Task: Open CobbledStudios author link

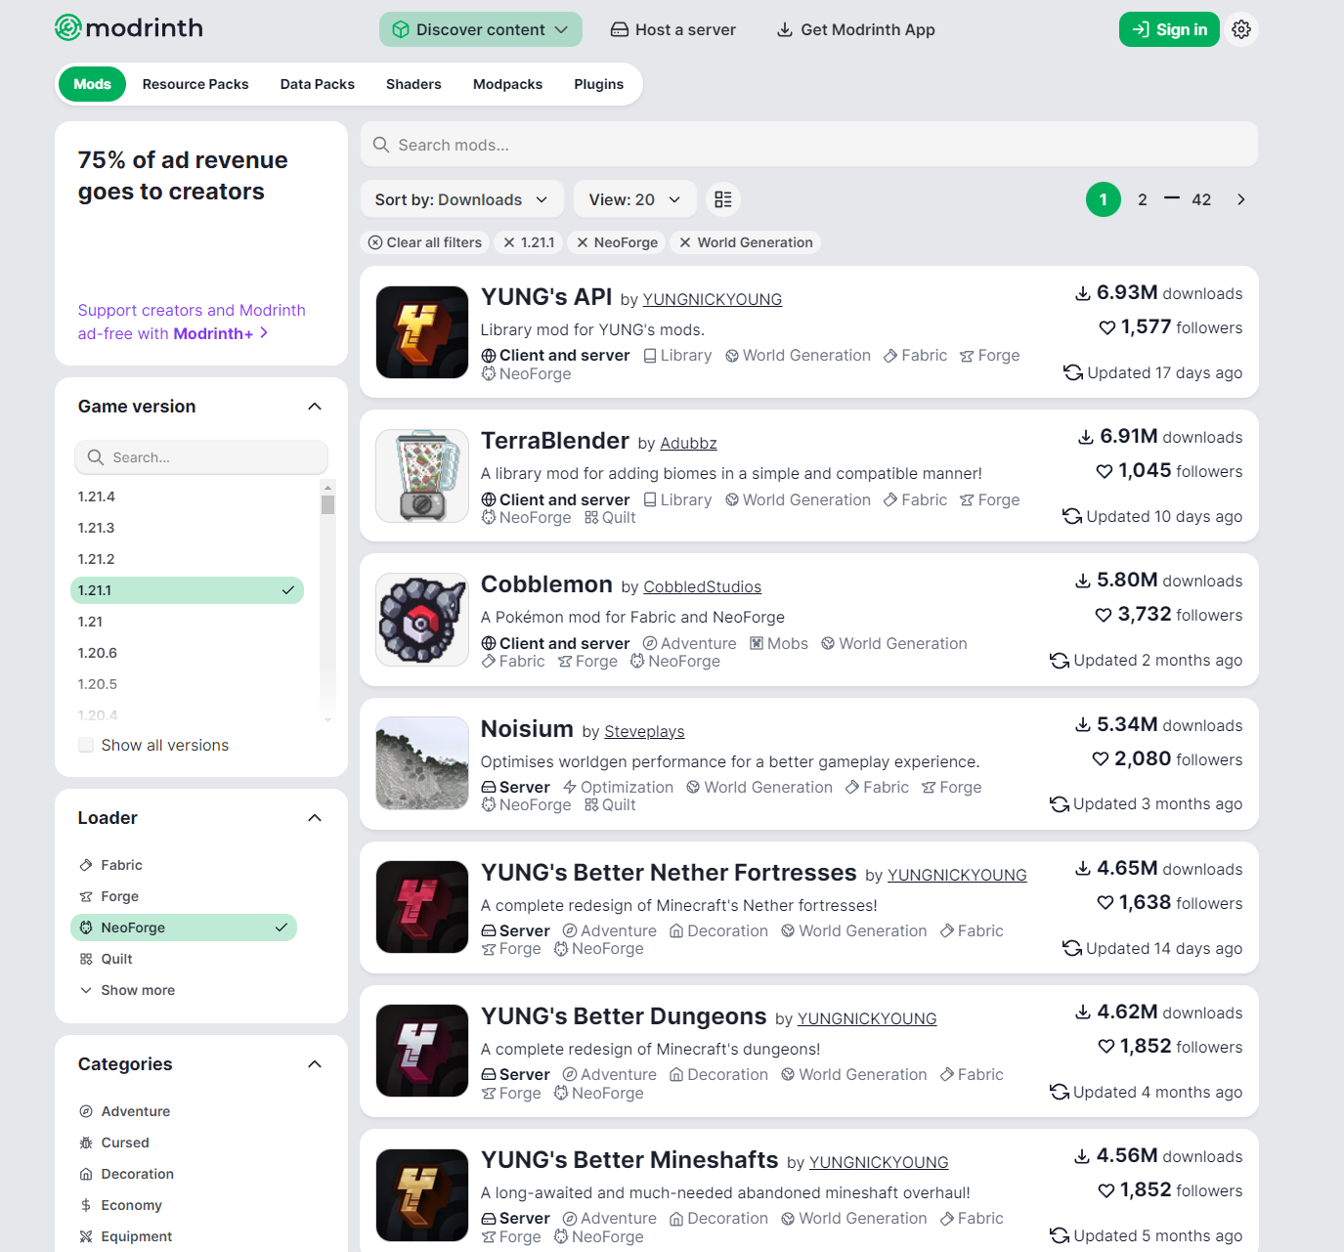Action: 702,586
